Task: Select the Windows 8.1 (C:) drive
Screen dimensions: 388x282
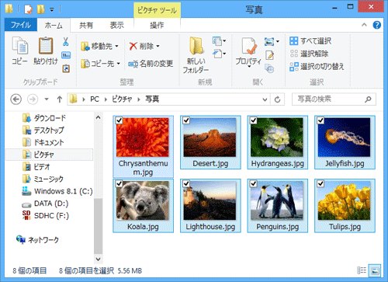Action: 57,191
